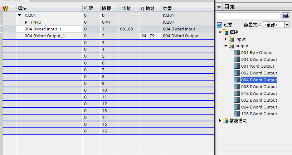Screen dimensions: 292x155
Task: Collapse the output folder in catalog
Action: 226,46
